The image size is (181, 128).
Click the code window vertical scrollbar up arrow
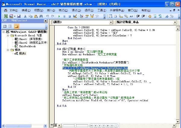point(178,29)
